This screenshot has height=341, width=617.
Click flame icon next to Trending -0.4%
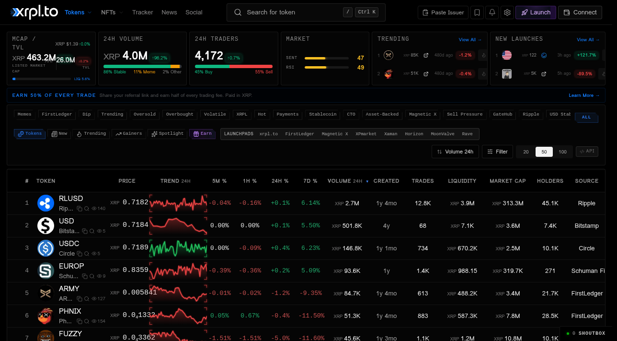tap(483, 74)
